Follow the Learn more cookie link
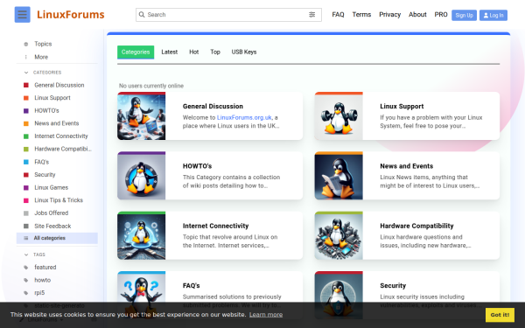Screen dimensions: 525x328 266,315
